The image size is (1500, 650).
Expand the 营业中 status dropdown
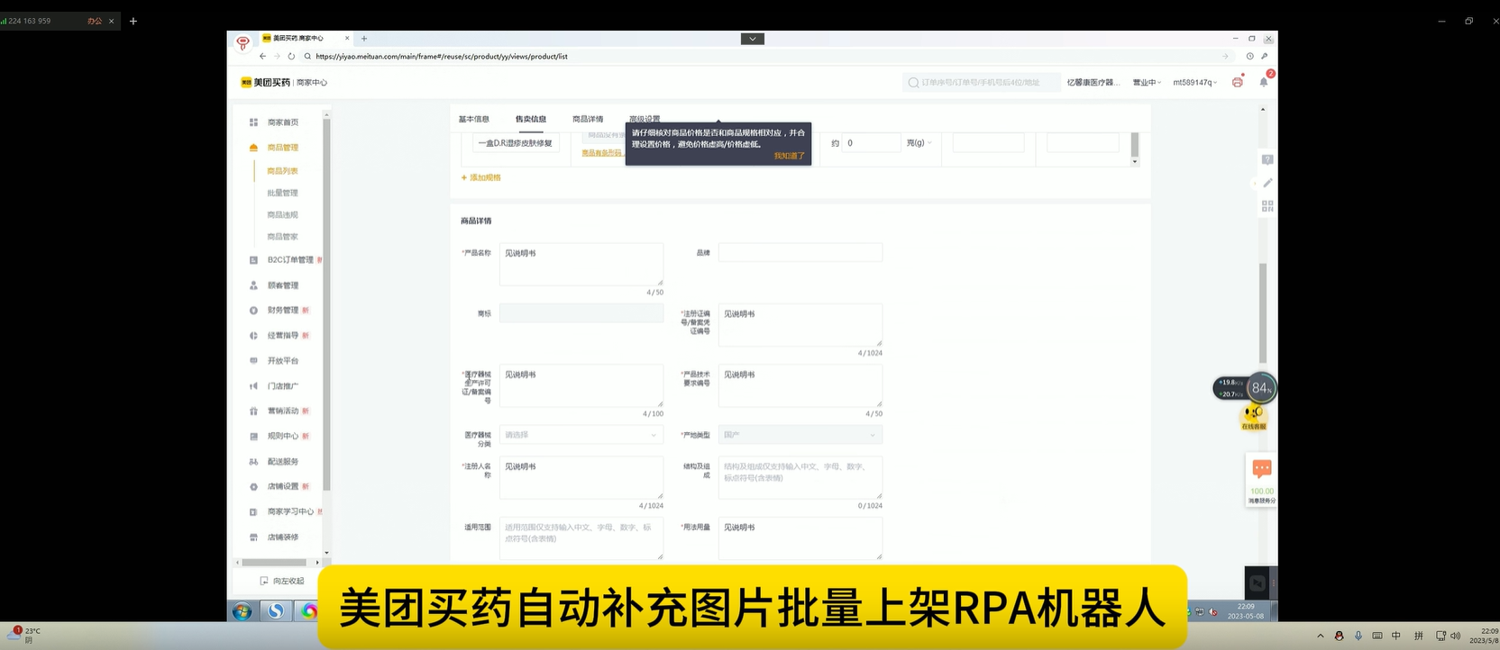click(1147, 83)
